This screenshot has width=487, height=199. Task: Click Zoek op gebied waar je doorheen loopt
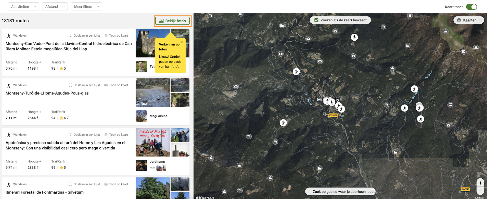click(x=340, y=192)
